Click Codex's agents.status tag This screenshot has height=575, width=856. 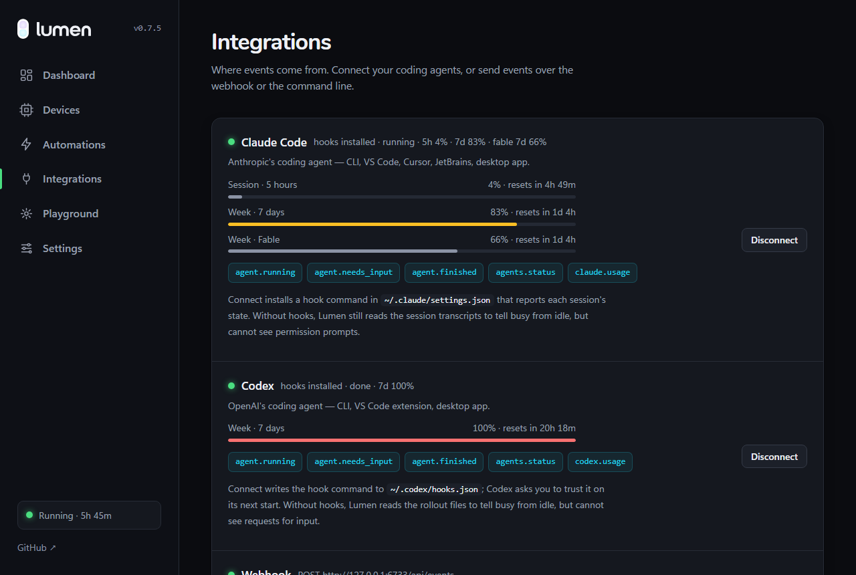[526, 462]
